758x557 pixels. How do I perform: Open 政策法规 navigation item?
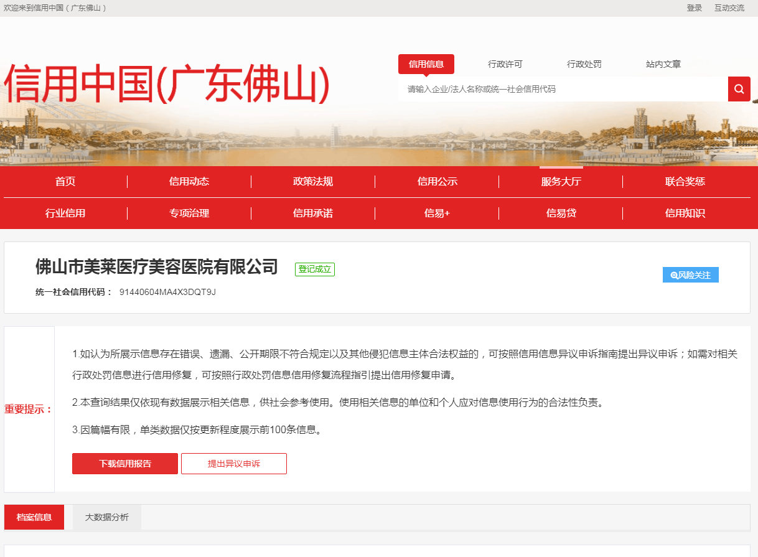click(x=313, y=182)
